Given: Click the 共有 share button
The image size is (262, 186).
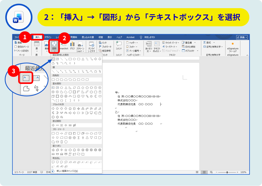Looking at the screenshot, I should [x=242, y=37].
